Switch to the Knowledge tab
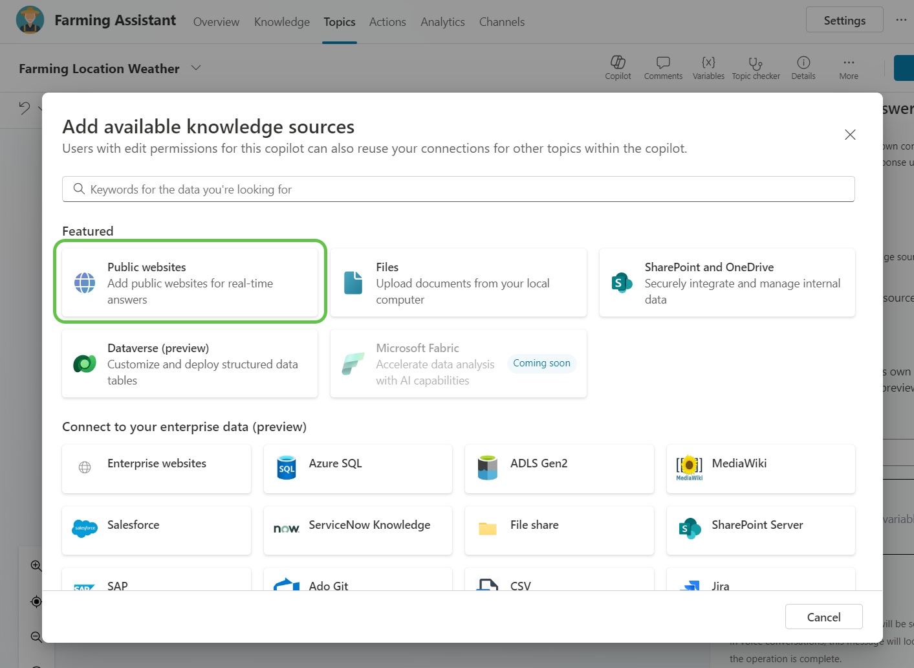Screen dimensions: 914x668 281,22
